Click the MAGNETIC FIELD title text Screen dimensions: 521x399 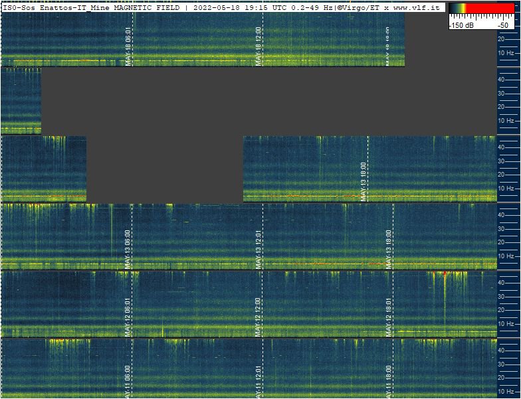coord(147,7)
